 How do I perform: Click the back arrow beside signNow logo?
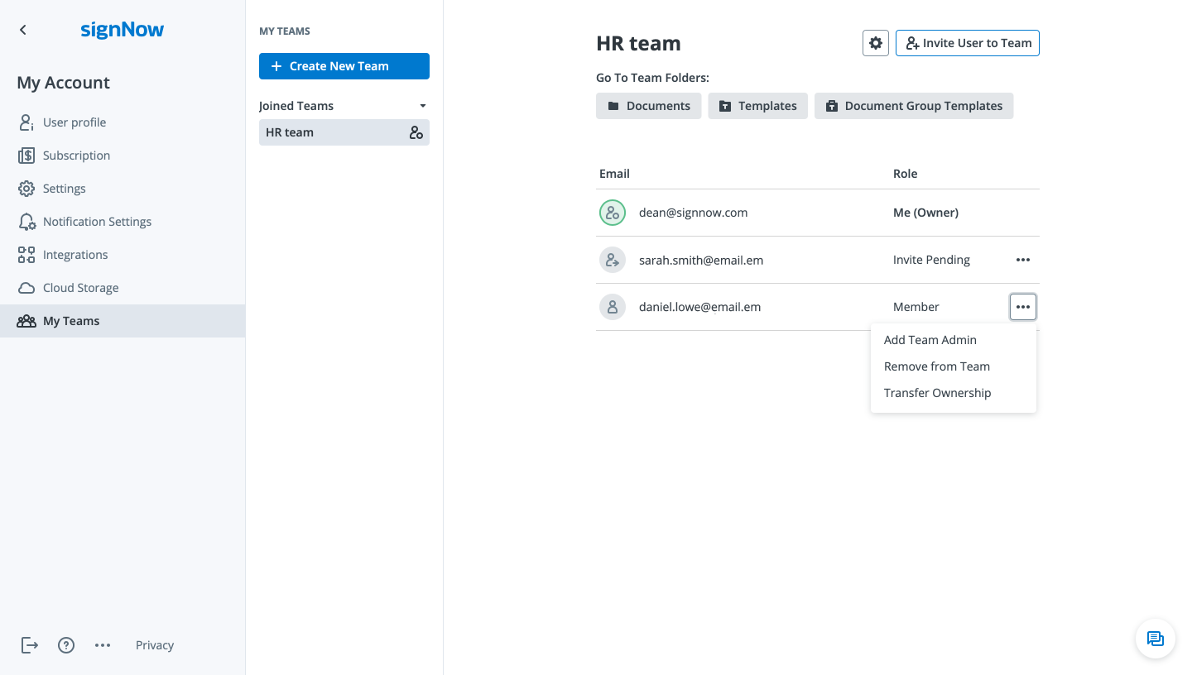tap(23, 30)
